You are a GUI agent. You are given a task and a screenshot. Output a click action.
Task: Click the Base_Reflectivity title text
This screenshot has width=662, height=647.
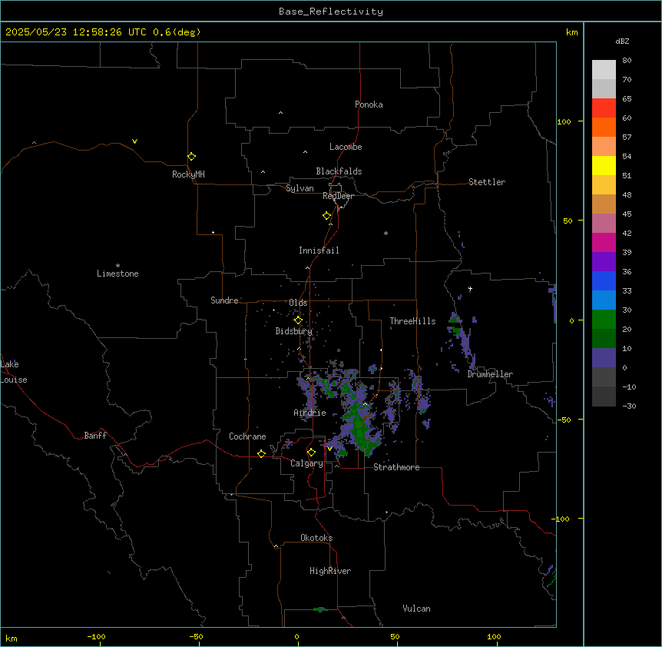tap(331, 12)
